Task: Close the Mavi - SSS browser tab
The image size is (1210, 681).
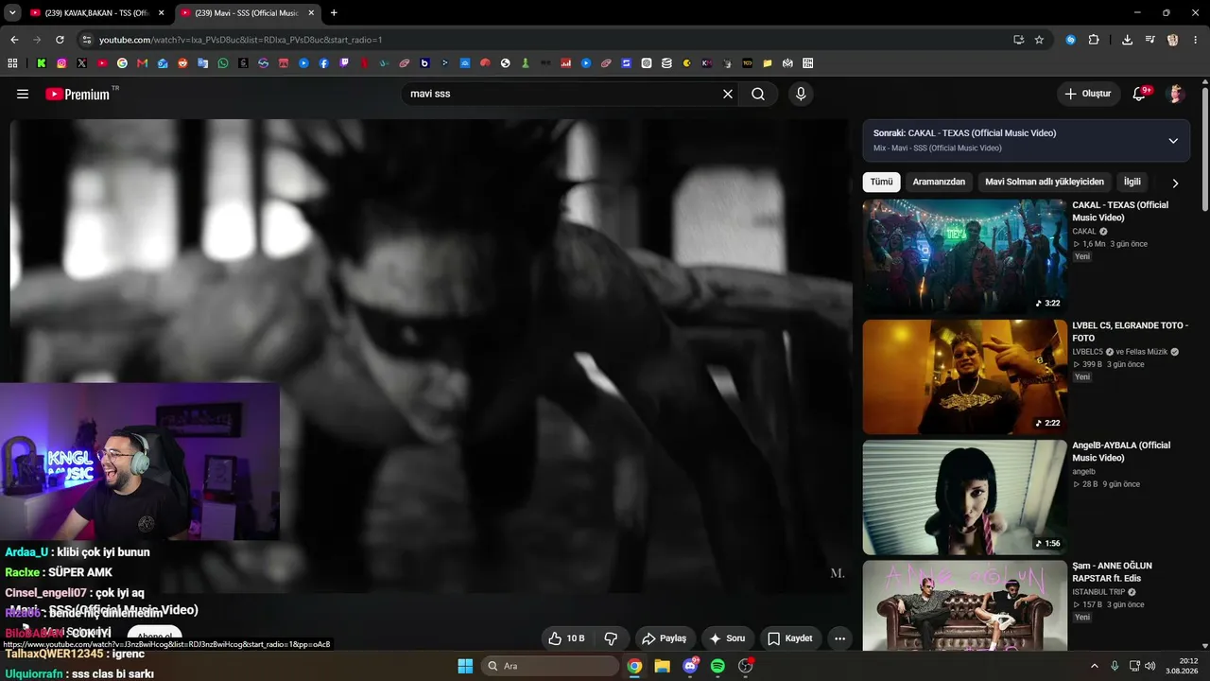Action: (x=311, y=13)
